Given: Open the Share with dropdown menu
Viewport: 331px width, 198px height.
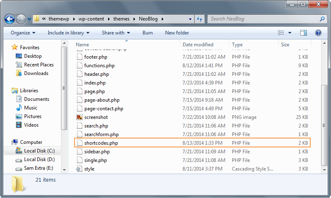Looking at the screenshot, I should 116,33.
